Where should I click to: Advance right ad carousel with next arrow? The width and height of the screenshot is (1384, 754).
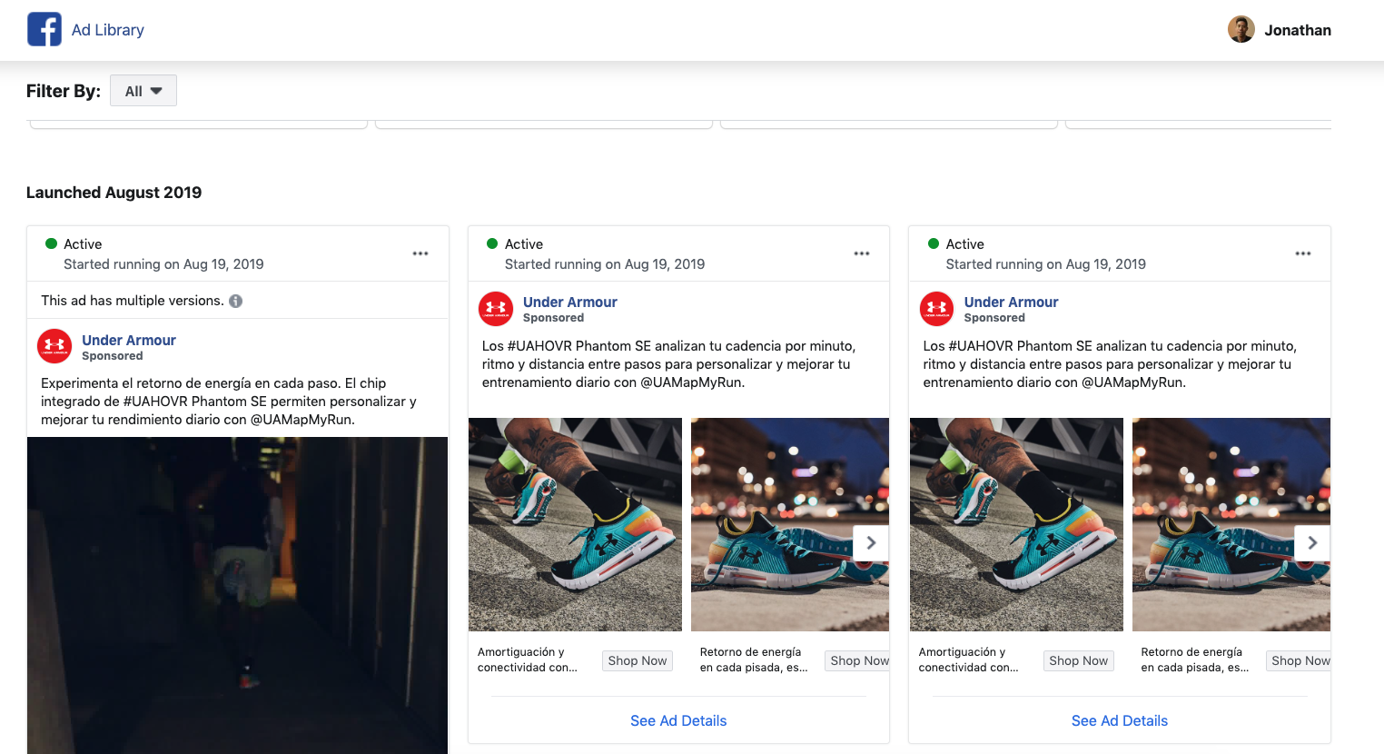[1312, 542]
